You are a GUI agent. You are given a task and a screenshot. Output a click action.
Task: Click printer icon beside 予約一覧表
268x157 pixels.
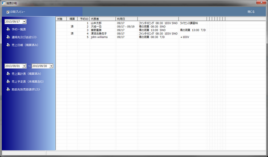click(x=8, y=29)
